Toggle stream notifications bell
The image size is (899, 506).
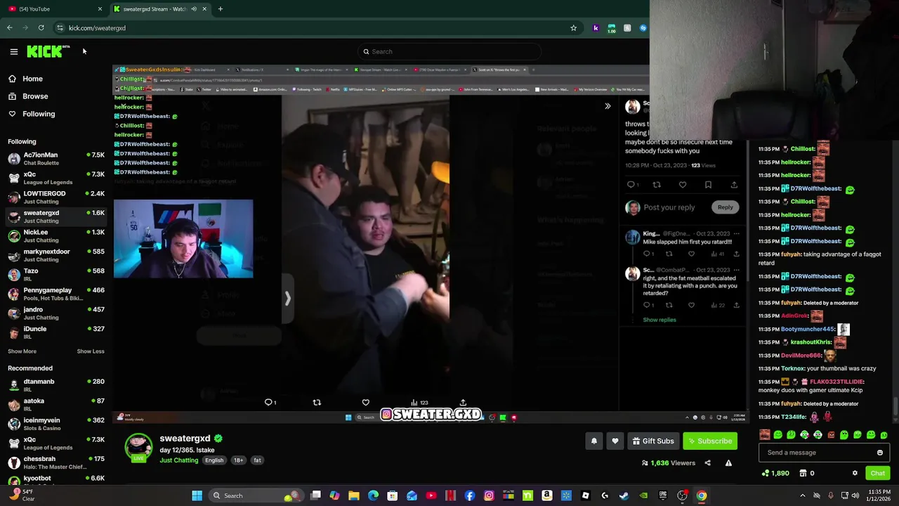coord(594,441)
